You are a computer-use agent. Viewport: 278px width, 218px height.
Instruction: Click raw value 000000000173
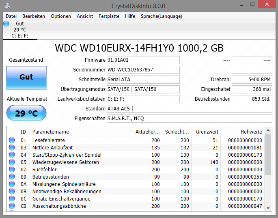coord(245,155)
